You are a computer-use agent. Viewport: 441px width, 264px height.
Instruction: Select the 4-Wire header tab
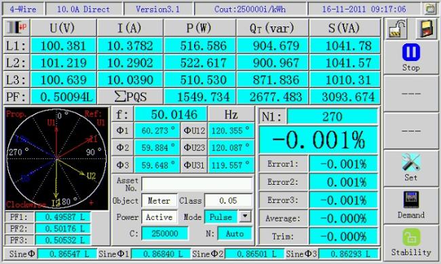(x=23, y=9)
